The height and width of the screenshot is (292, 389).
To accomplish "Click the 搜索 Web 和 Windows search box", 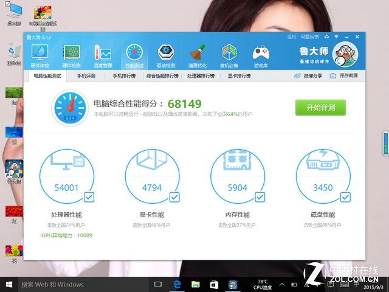I will (x=83, y=285).
